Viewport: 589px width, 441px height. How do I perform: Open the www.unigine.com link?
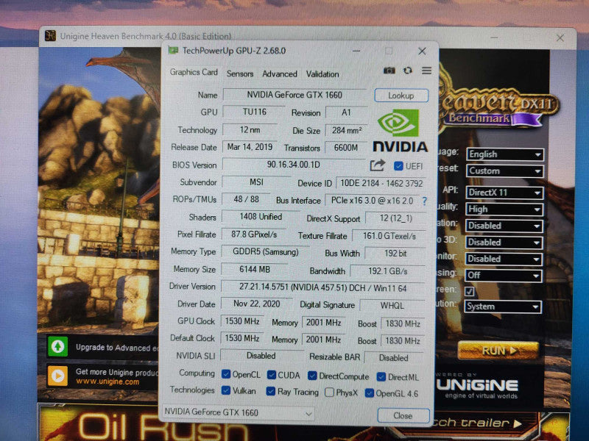coord(107,381)
